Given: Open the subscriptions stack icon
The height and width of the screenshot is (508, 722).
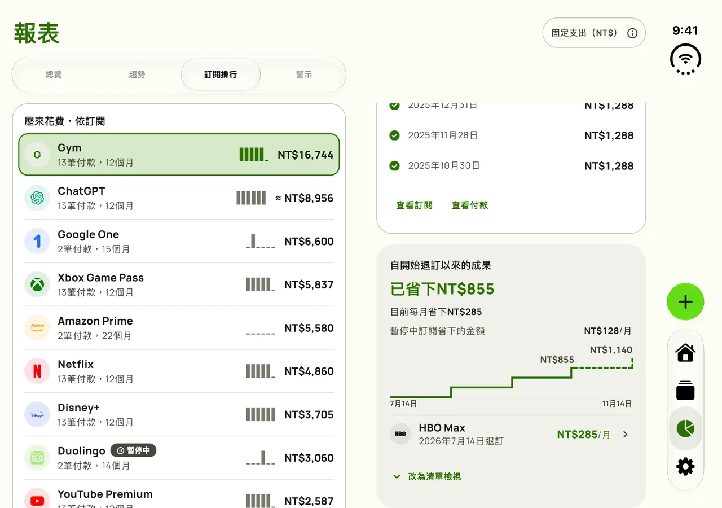Looking at the screenshot, I should tap(685, 391).
